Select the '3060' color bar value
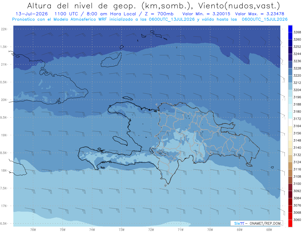Viewport: 302px width, 233px height. point(297,220)
